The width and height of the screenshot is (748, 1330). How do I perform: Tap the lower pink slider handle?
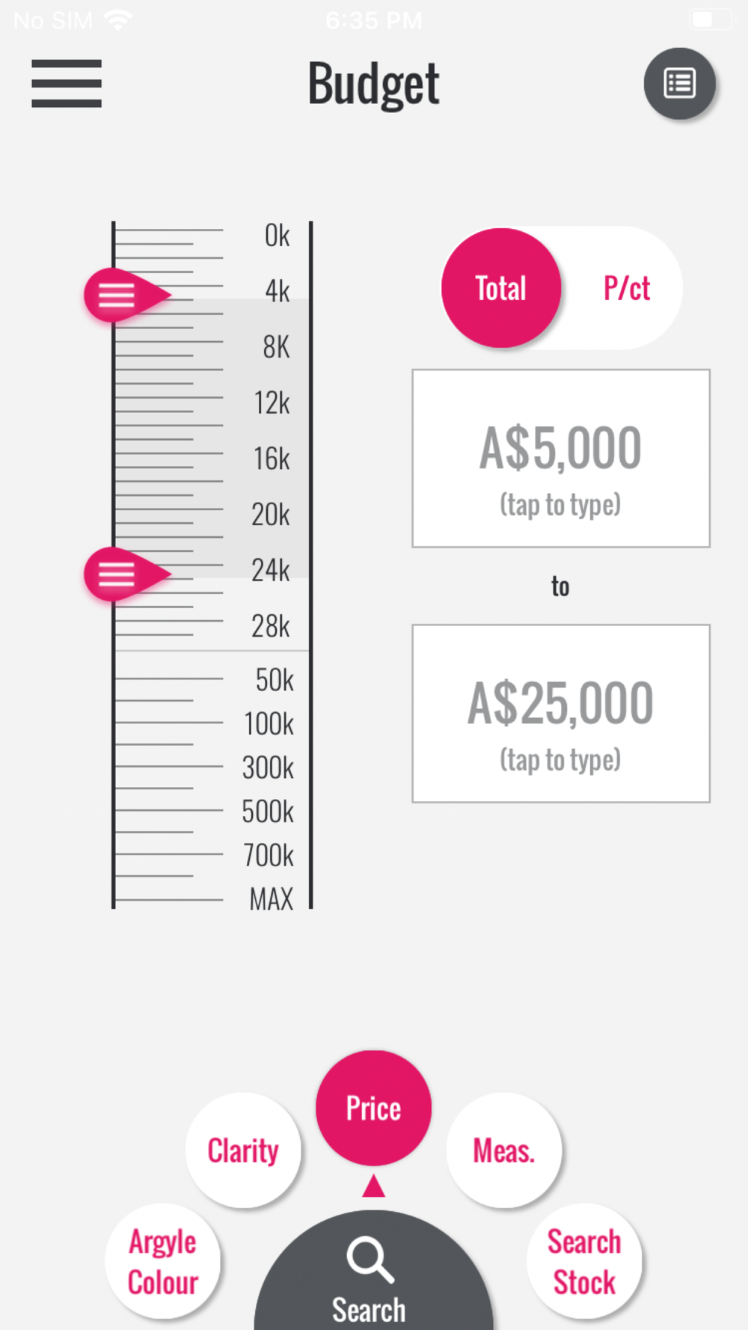point(123,574)
